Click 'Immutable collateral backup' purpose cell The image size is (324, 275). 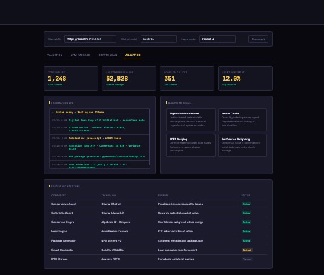[x=176, y=259]
